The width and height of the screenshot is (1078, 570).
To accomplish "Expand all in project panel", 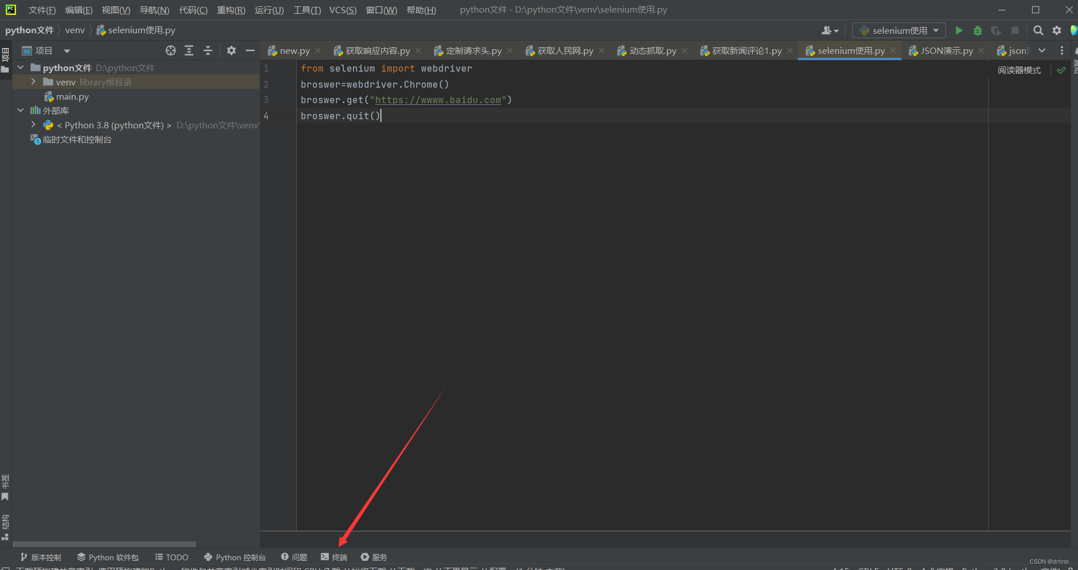I will tap(189, 50).
